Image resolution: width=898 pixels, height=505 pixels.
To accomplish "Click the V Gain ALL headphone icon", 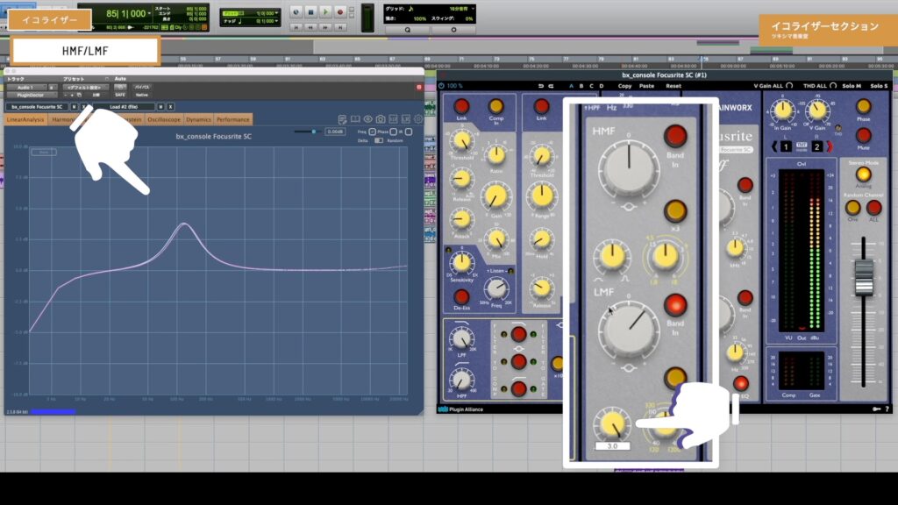I will (789, 86).
